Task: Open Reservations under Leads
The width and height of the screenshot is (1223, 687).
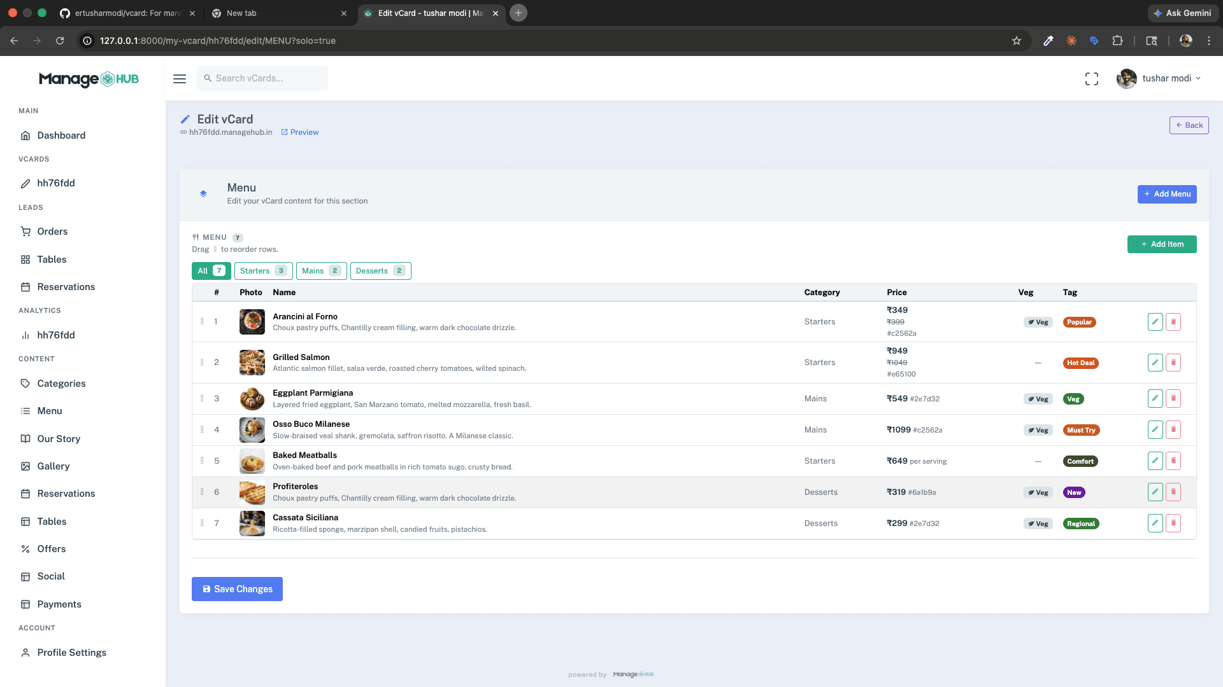Action: pos(66,287)
